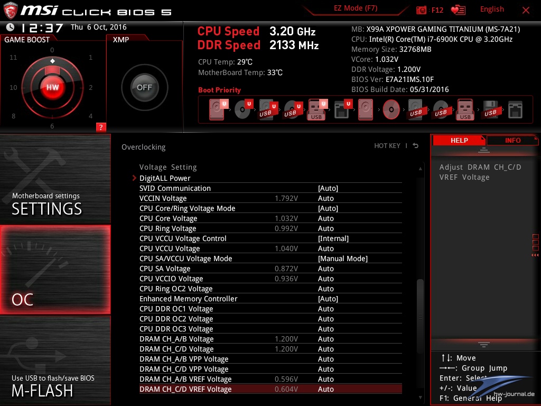
Task: Open the SETTINGS motherboard settings section
Action: (55, 179)
